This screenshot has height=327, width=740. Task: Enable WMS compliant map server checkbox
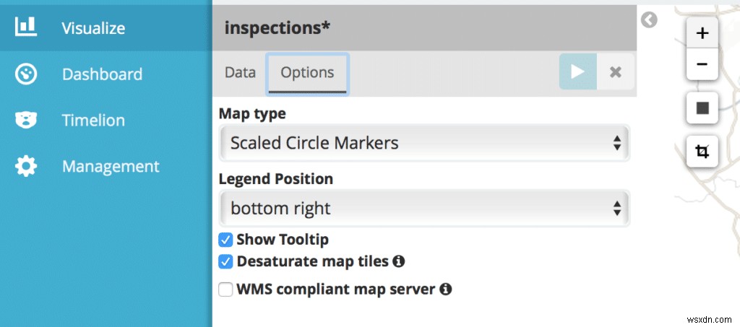(x=225, y=289)
